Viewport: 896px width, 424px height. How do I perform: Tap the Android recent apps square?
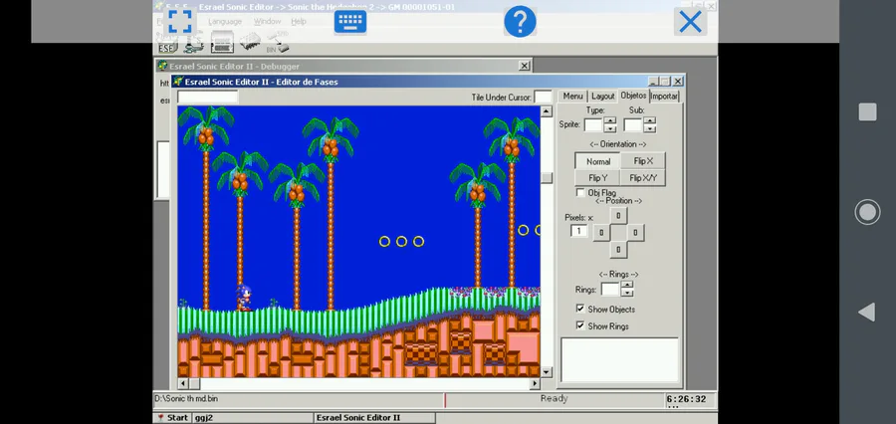click(x=867, y=112)
